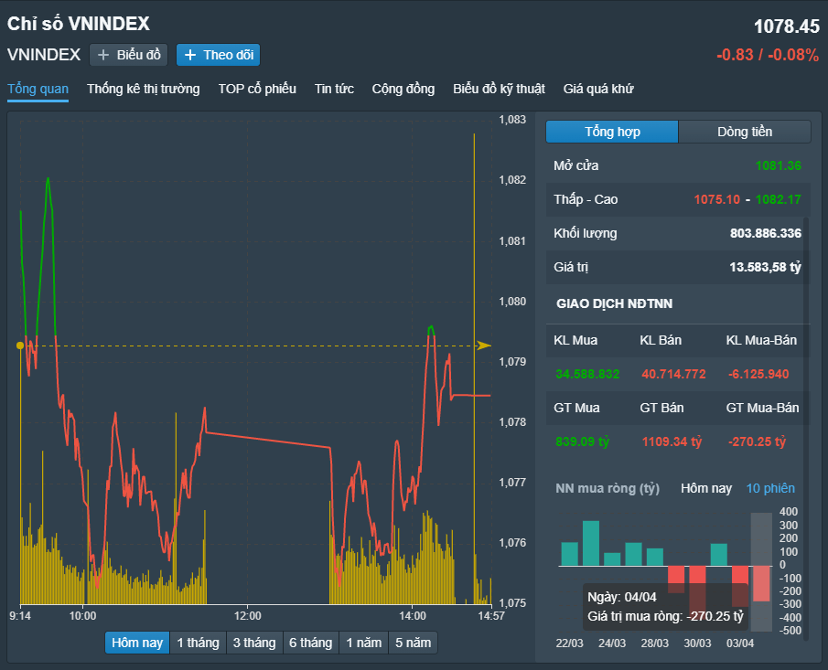Click the highlighted 04/04 net sell bar
This screenshot has width=828, height=670.
click(x=761, y=583)
